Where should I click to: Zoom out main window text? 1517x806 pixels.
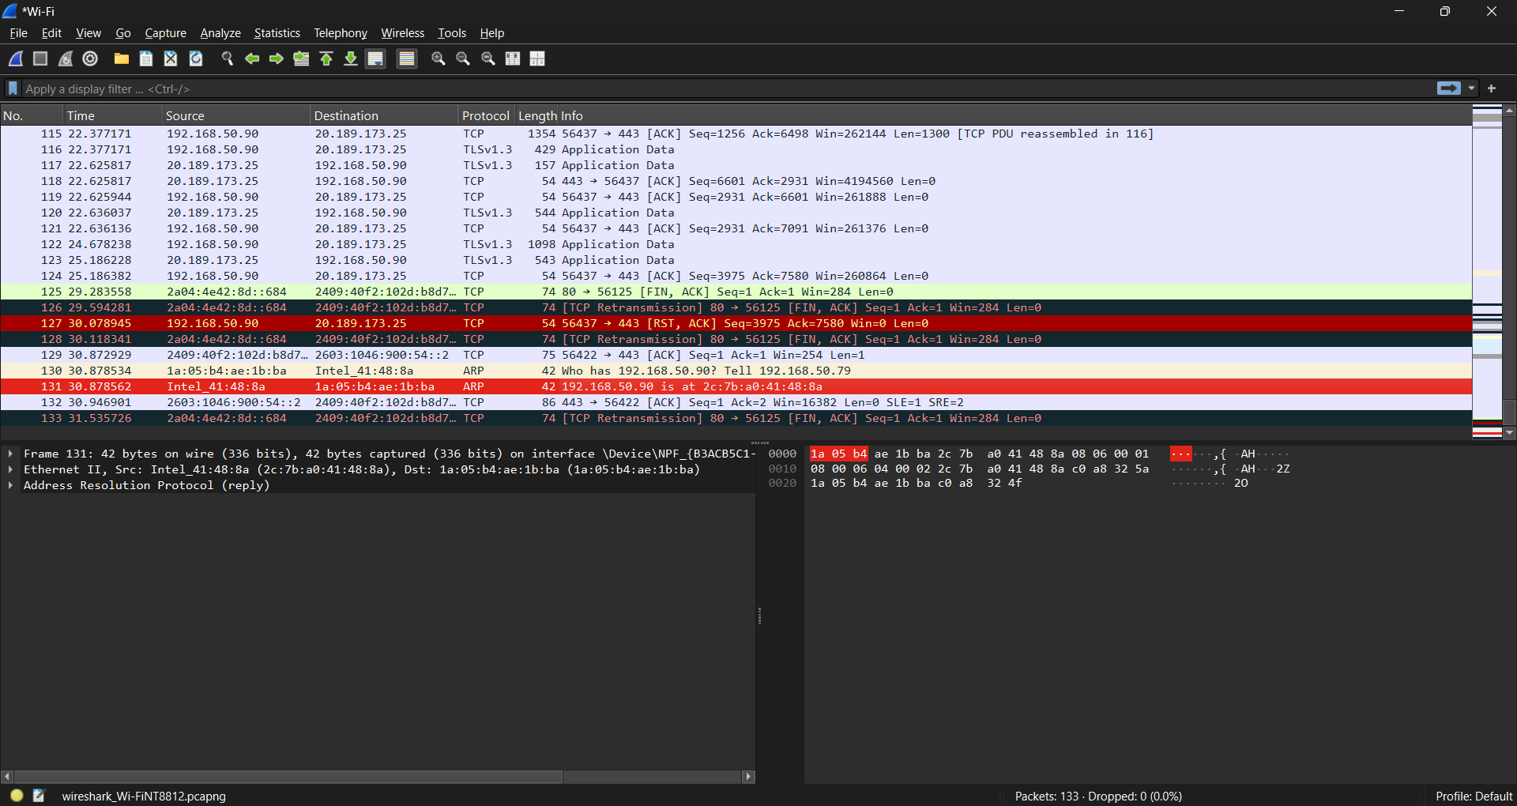click(x=463, y=58)
